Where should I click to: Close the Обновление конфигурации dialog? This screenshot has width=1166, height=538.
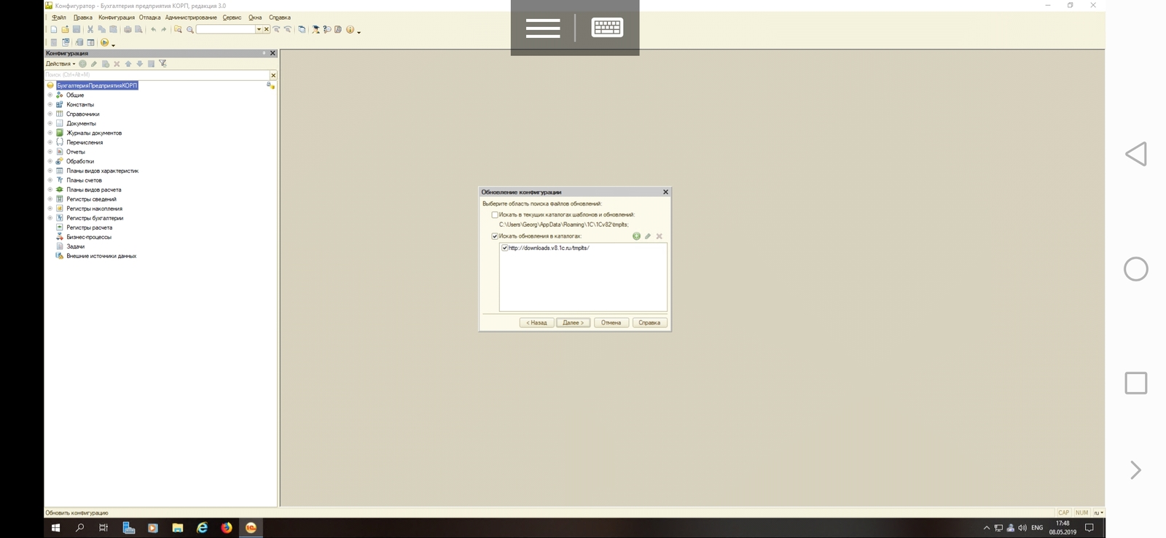point(665,192)
